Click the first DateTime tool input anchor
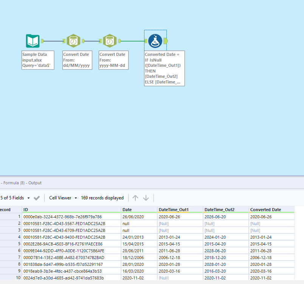 [x=64, y=41]
